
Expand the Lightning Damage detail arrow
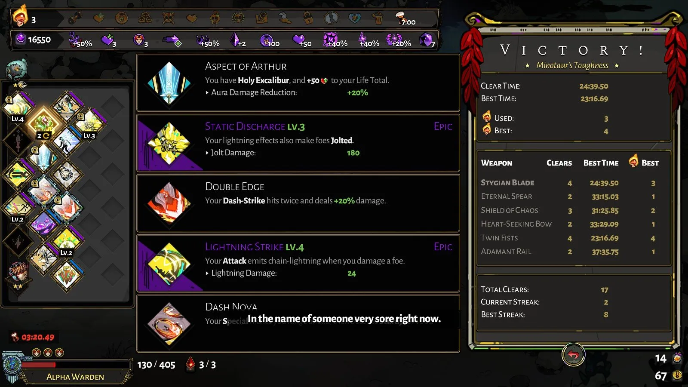pyautogui.click(x=207, y=273)
